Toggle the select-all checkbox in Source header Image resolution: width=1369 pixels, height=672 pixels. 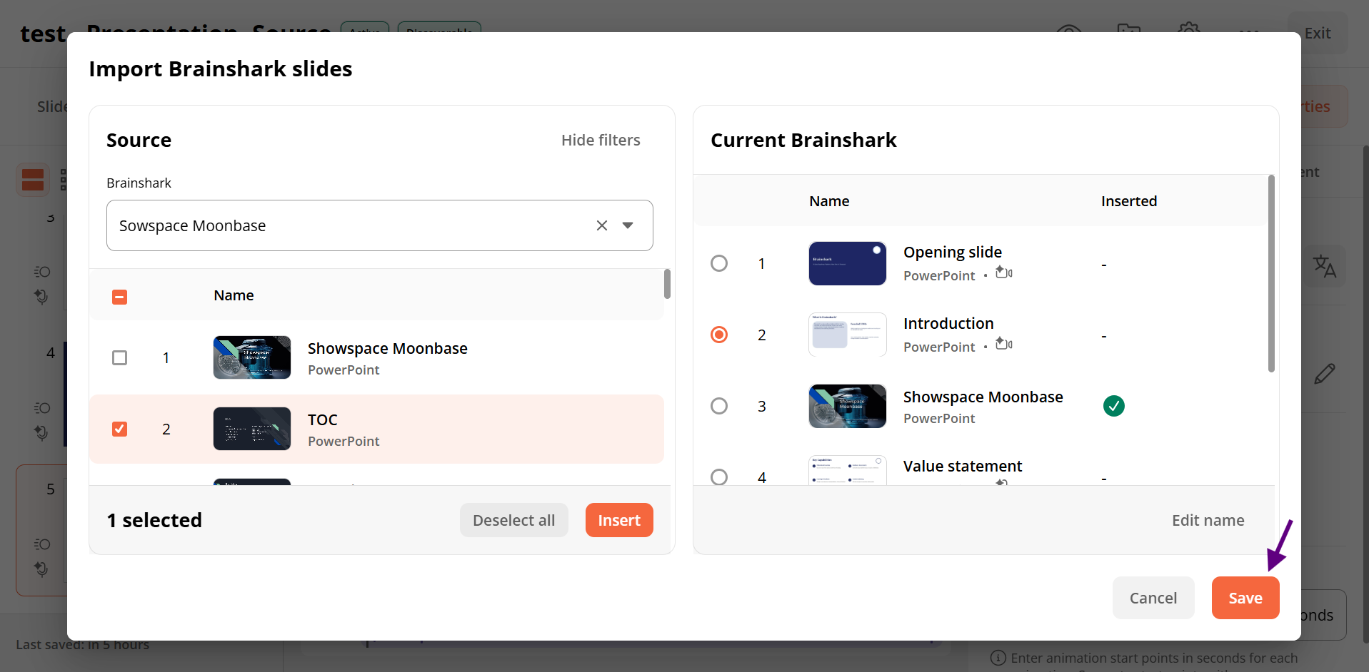pos(120,297)
